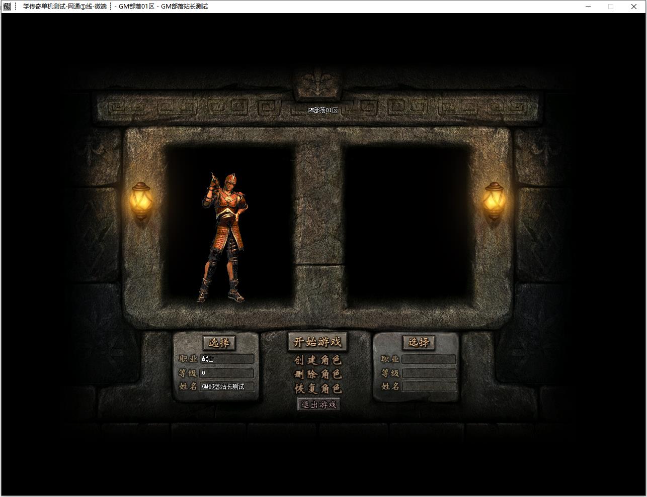This screenshot has height=497, width=647.
Task: Click the left 等级 label
Action: pyautogui.click(x=188, y=373)
